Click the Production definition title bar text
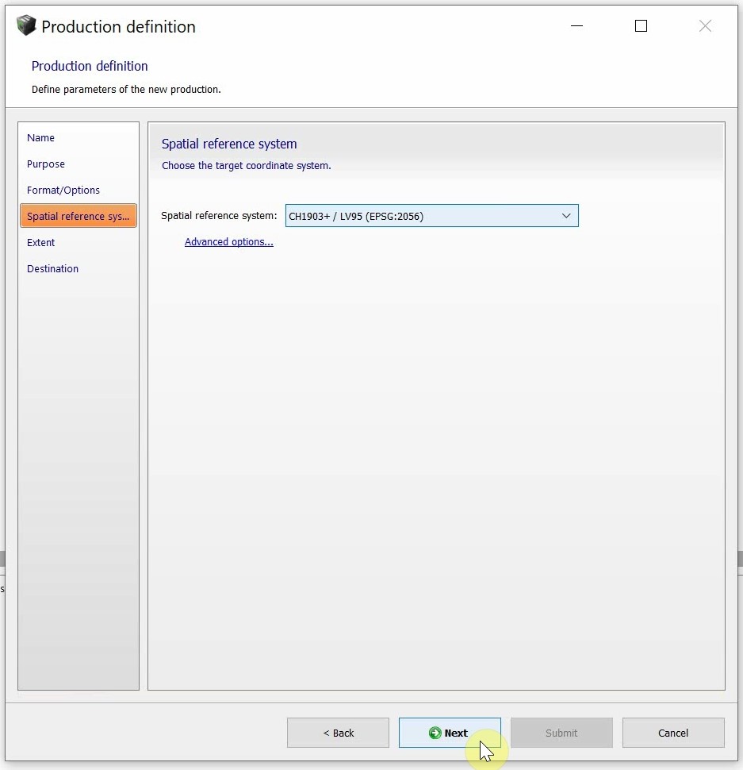This screenshot has height=770, width=743. [118, 27]
